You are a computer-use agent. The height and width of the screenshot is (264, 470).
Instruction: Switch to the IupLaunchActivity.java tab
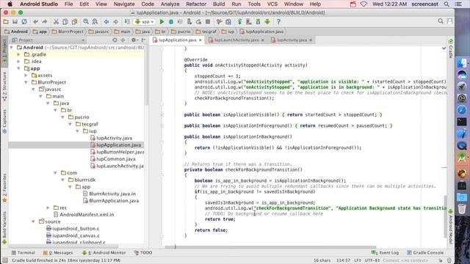236,40
